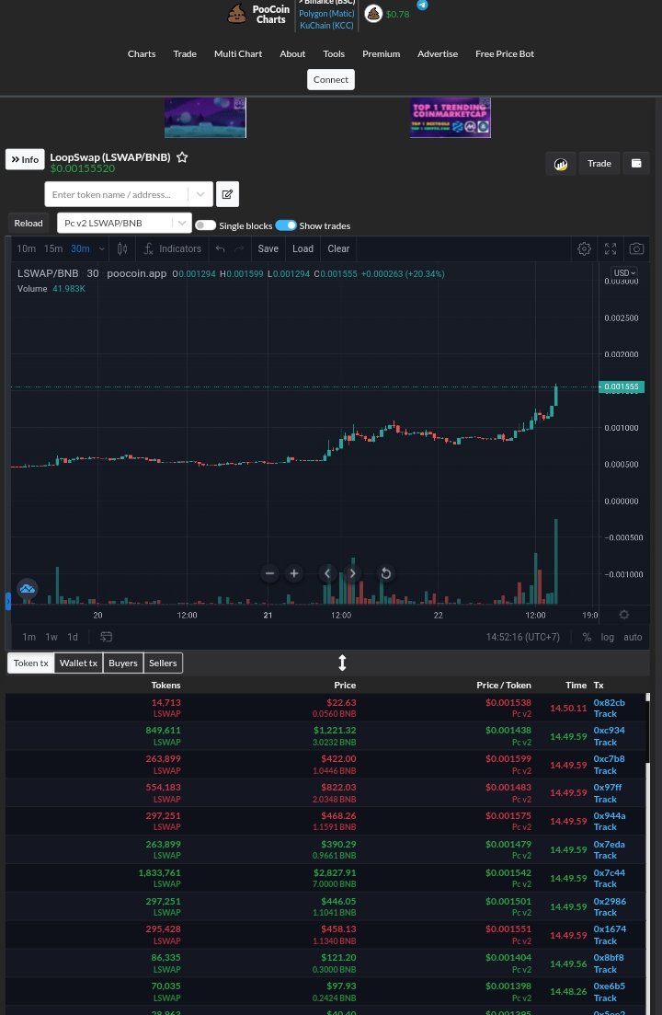Toggle log scale mode

click(607, 637)
